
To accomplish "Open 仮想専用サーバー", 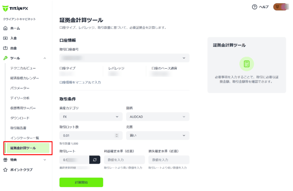I will (23, 108).
